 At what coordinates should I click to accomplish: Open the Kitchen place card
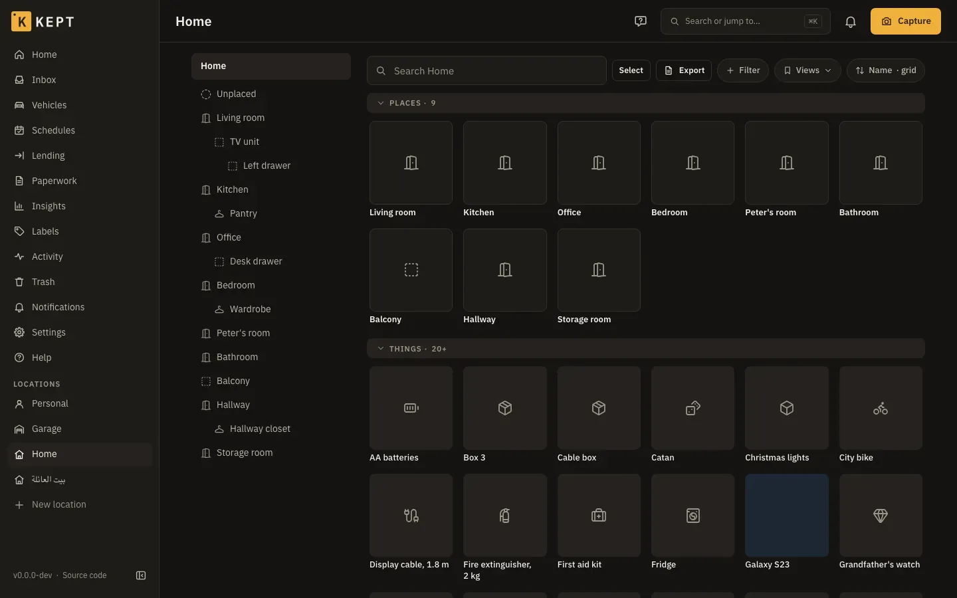tap(505, 169)
